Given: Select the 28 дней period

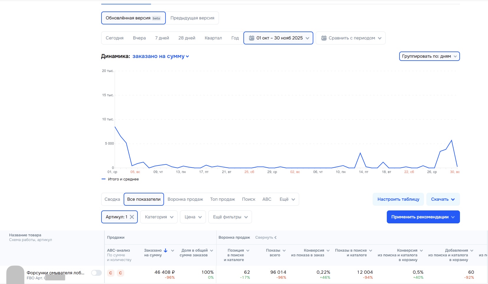Looking at the screenshot, I should 187,38.
